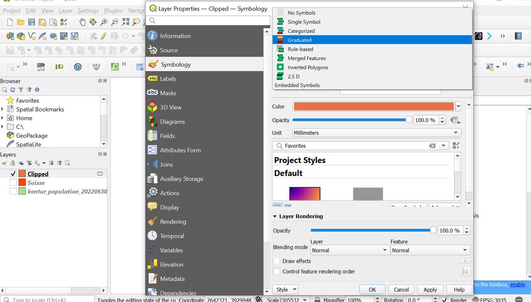
Task: Click the Zoom Full extent icon
Action: pos(125,22)
